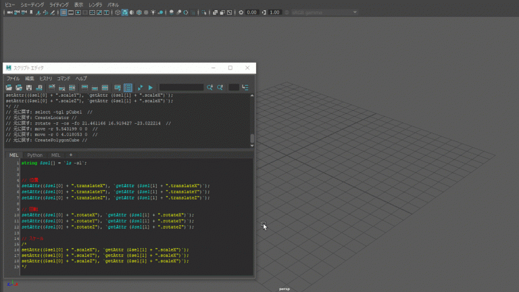The width and height of the screenshot is (519, 292).
Task: Open the ヘルプ menu in Script Editor
Action: coord(81,78)
